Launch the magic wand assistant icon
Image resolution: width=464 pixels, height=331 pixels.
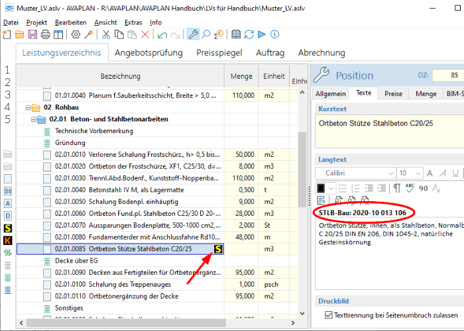(x=88, y=34)
